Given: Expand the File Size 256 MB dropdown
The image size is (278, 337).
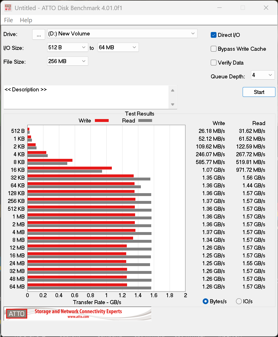Looking at the screenshot, I should tap(84, 61).
